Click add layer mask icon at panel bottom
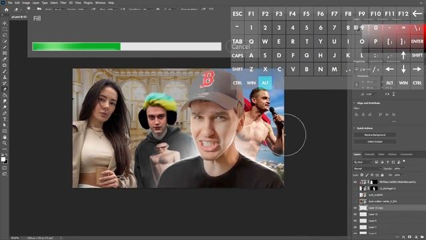The height and width of the screenshot is (240, 426). click(x=410, y=237)
